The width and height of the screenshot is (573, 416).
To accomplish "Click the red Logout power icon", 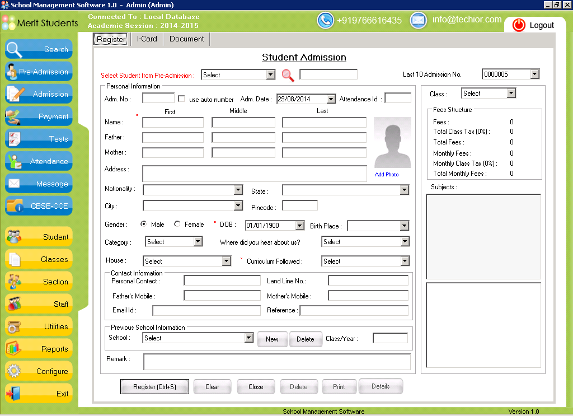I will (x=519, y=25).
